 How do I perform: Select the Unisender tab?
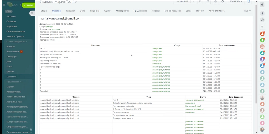pos(57,11)
